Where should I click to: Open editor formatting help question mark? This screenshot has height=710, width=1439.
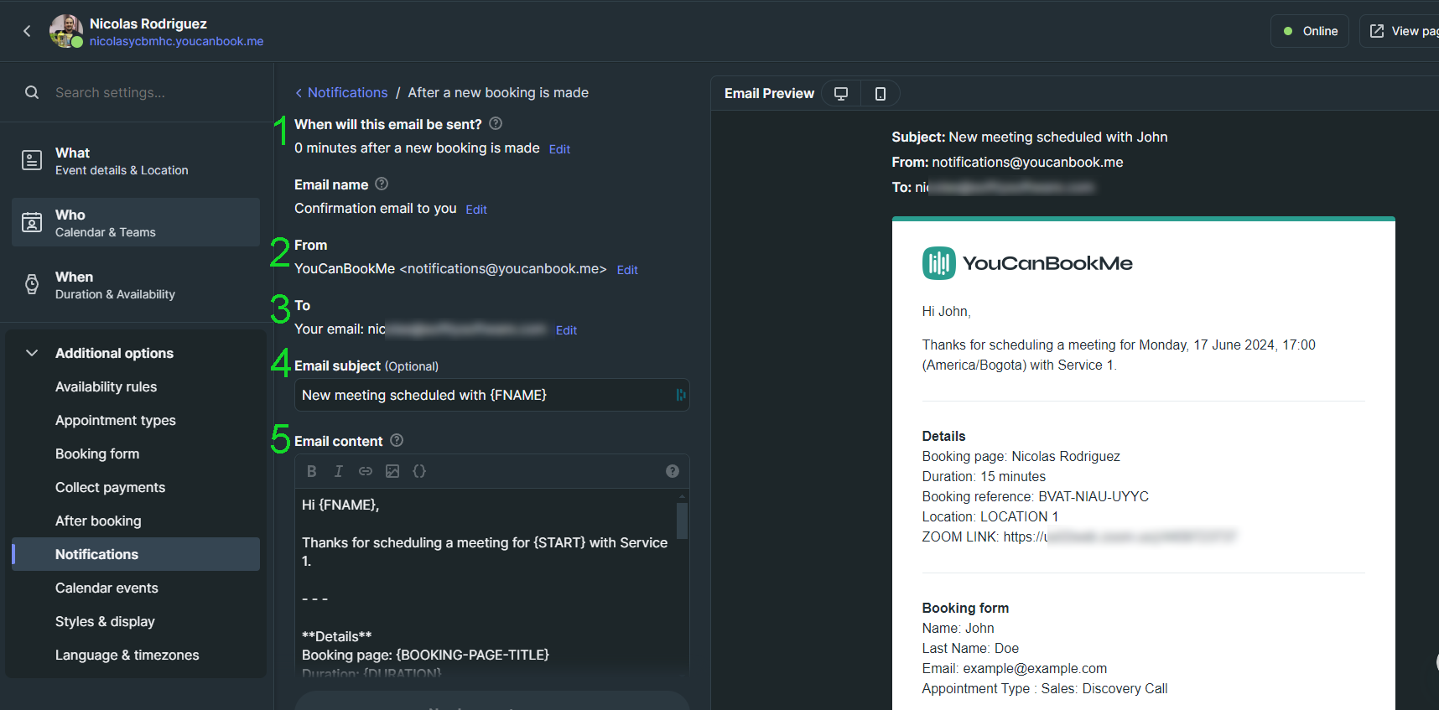click(673, 471)
